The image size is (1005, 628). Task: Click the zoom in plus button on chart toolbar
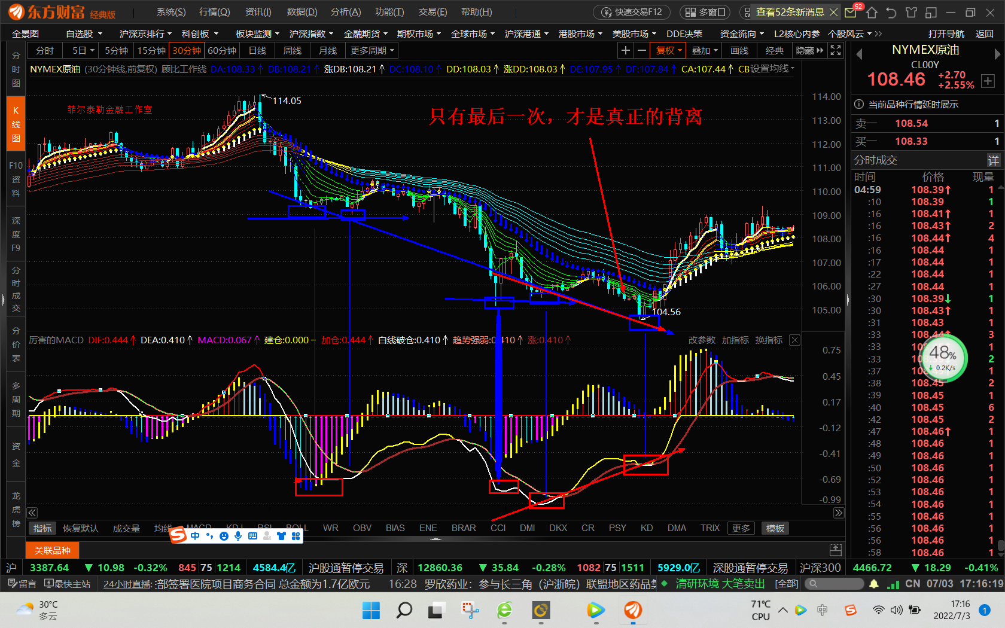[x=626, y=51]
